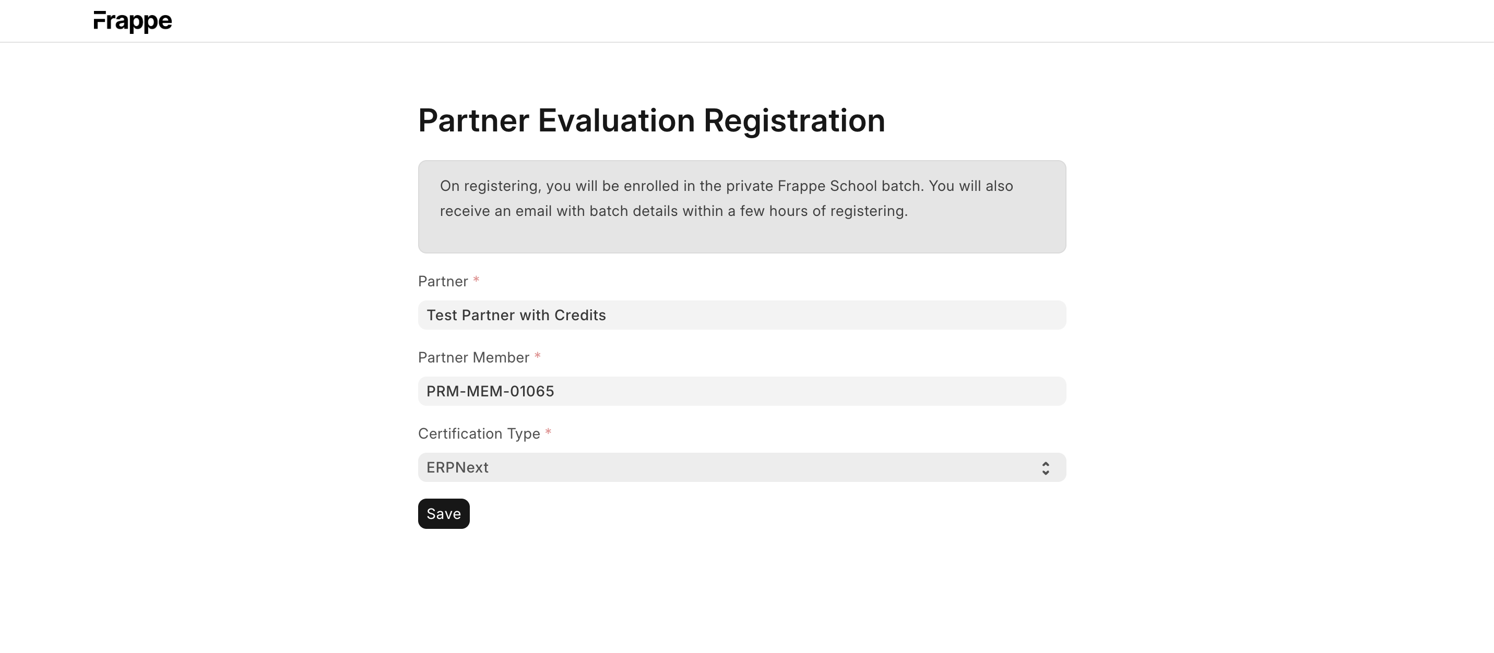Image resolution: width=1494 pixels, height=653 pixels.
Task: Select the text Test Partner with Credits
Action: tap(516, 315)
